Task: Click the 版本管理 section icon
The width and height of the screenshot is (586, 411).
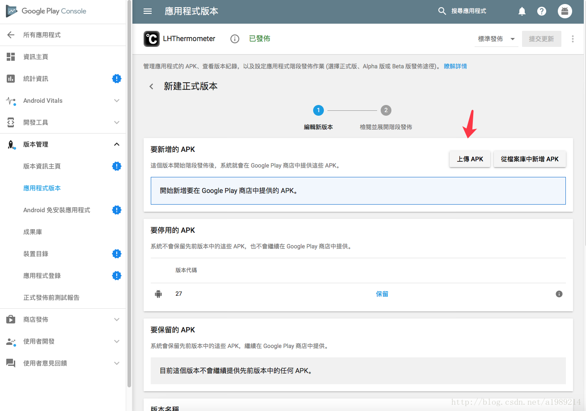Action: tap(11, 144)
